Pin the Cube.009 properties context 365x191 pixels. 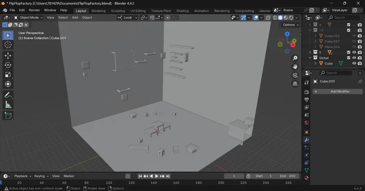coord(360,82)
